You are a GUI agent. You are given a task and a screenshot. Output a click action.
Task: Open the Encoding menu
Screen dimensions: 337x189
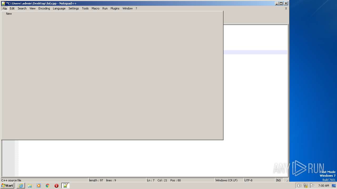pos(44,8)
